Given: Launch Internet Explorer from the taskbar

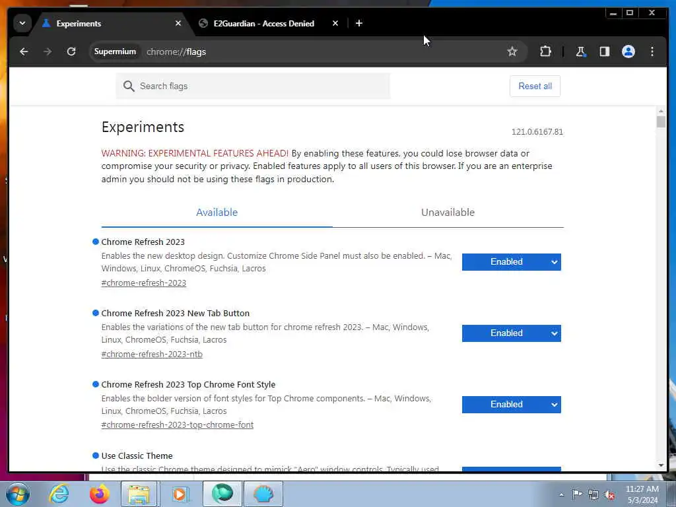Looking at the screenshot, I should tap(59, 494).
